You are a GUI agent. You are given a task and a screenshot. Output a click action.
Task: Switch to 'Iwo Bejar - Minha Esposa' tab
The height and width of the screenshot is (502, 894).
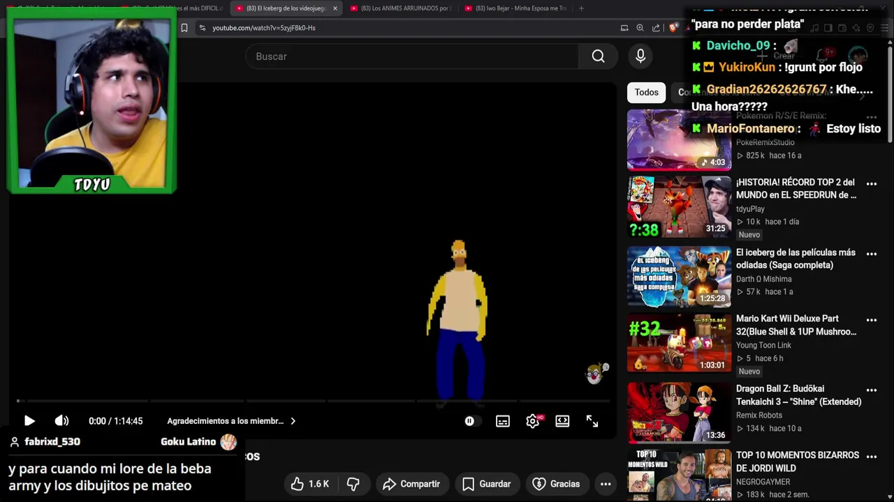pos(515,8)
